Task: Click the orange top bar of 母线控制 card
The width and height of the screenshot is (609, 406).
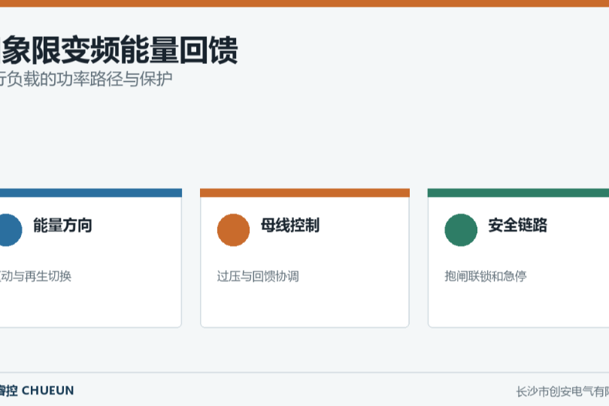Action: (305, 192)
